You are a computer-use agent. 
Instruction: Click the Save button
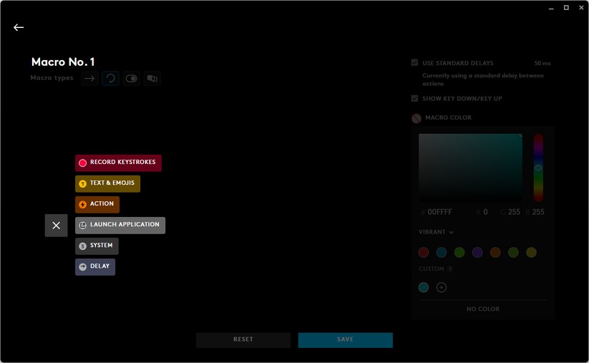345,339
